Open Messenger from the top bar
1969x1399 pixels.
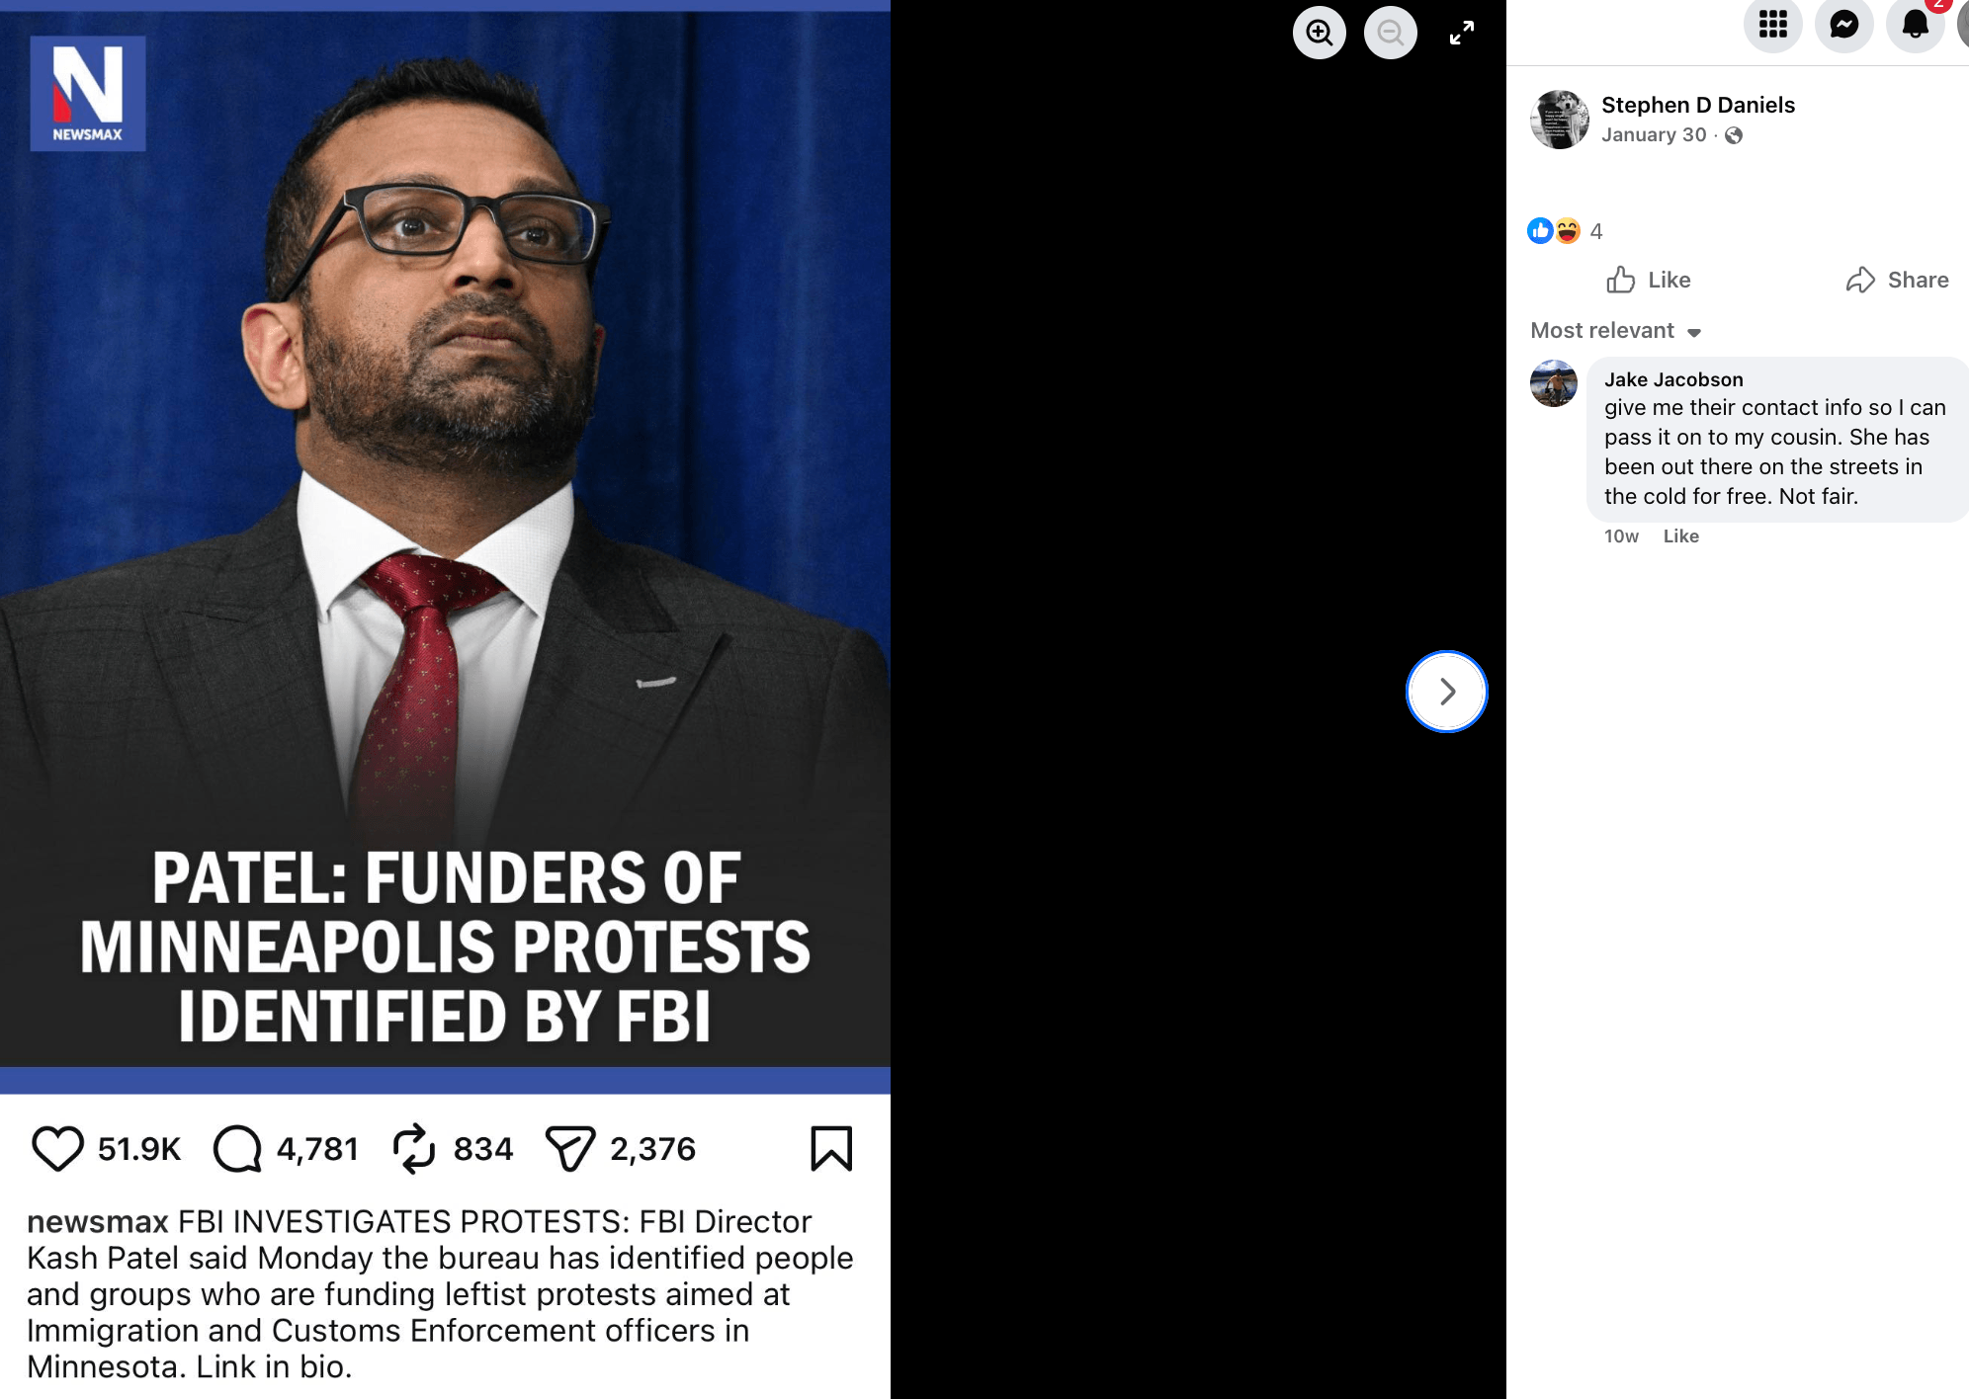click(1844, 24)
